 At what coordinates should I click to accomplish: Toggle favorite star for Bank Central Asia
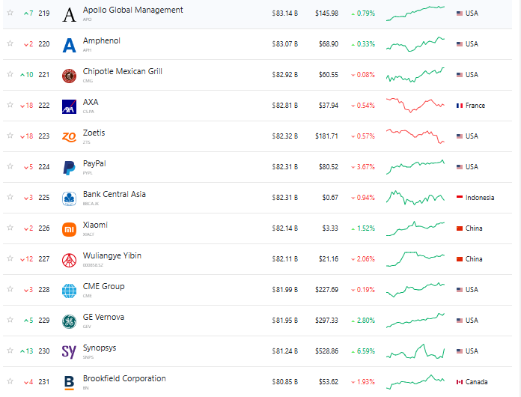10,197
